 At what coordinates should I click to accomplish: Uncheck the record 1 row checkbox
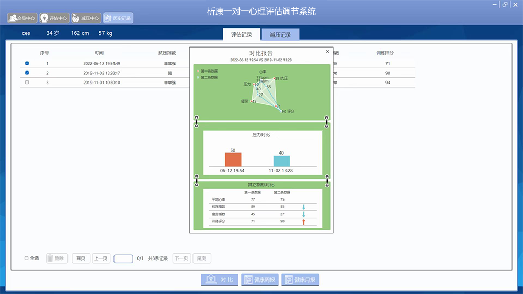point(27,64)
